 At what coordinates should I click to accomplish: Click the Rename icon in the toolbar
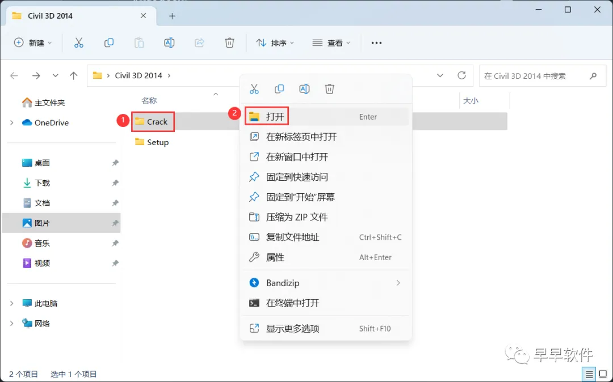click(x=169, y=43)
